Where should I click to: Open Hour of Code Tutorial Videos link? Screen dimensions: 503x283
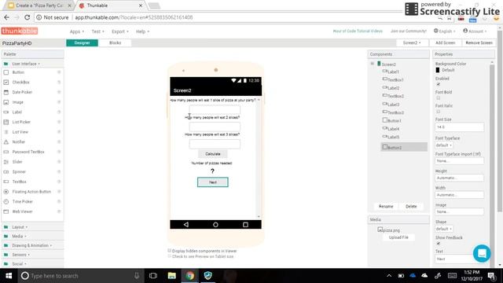coord(358,31)
